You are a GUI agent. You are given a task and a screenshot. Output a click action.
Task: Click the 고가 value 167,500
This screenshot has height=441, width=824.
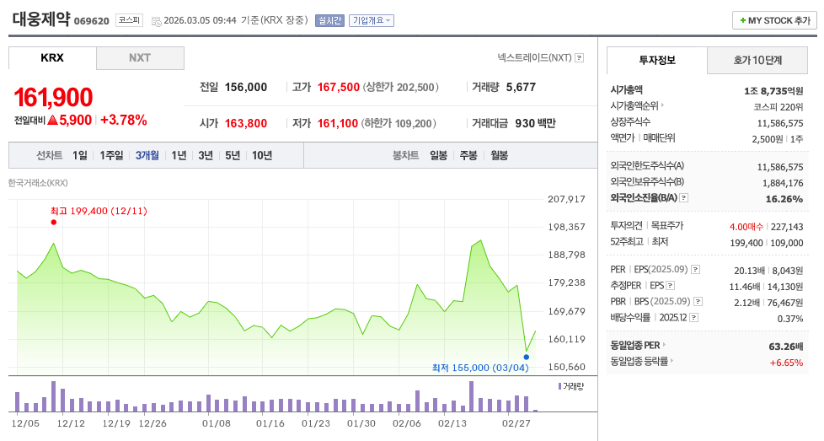pyautogui.click(x=339, y=87)
